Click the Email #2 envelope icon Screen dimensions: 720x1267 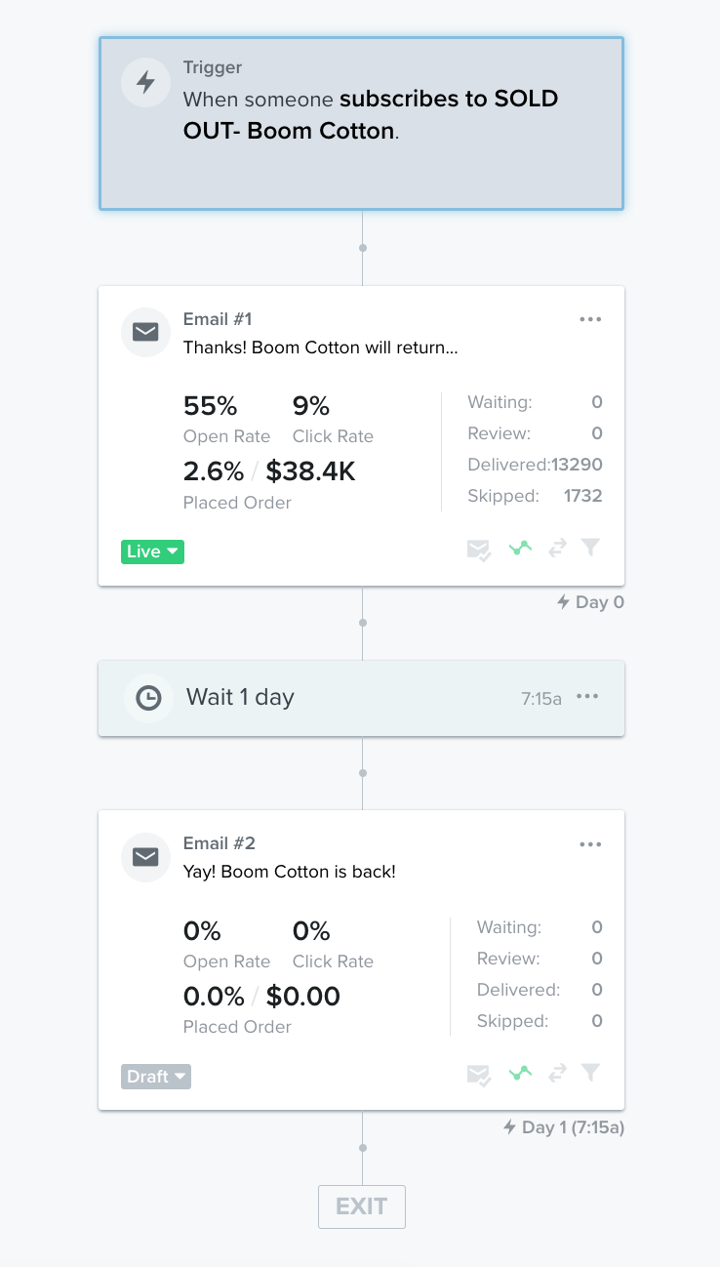pyautogui.click(x=145, y=857)
